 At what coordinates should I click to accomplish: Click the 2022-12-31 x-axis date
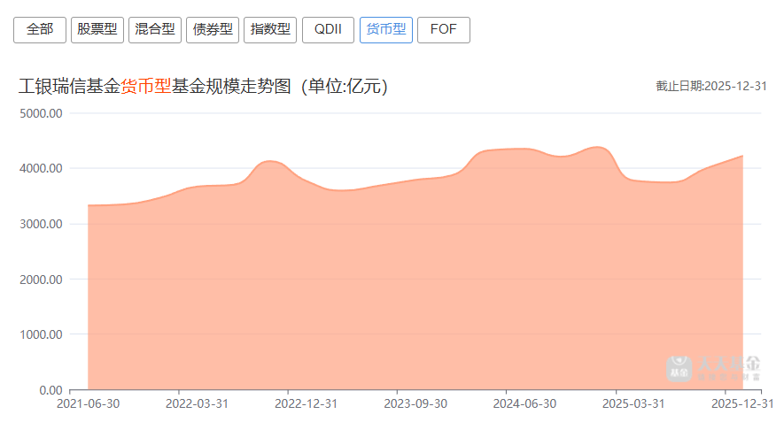306,403
